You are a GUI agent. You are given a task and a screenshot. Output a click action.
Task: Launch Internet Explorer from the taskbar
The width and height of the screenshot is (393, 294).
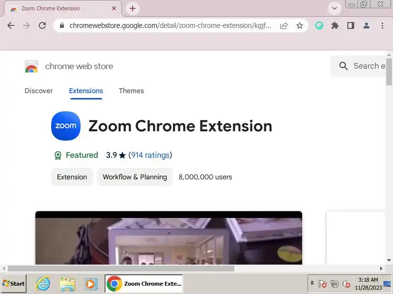43,284
